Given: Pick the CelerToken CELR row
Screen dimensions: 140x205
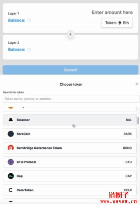Looking at the screenshot, I should (x=70, y=190).
